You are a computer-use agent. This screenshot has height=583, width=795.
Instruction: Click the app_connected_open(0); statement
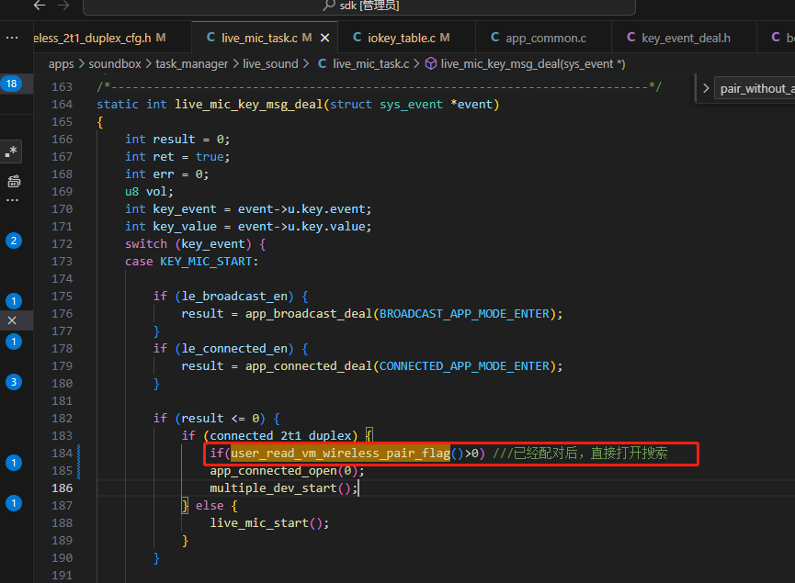point(287,471)
